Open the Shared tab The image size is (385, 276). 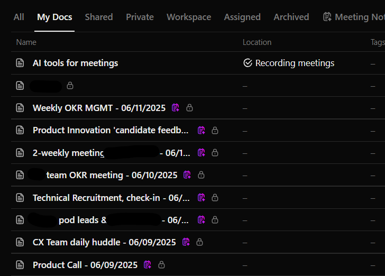[99, 17]
